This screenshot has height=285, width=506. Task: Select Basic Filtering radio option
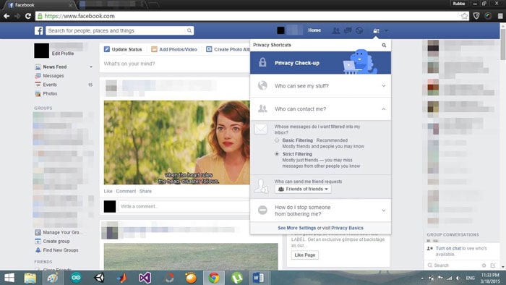click(x=277, y=140)
